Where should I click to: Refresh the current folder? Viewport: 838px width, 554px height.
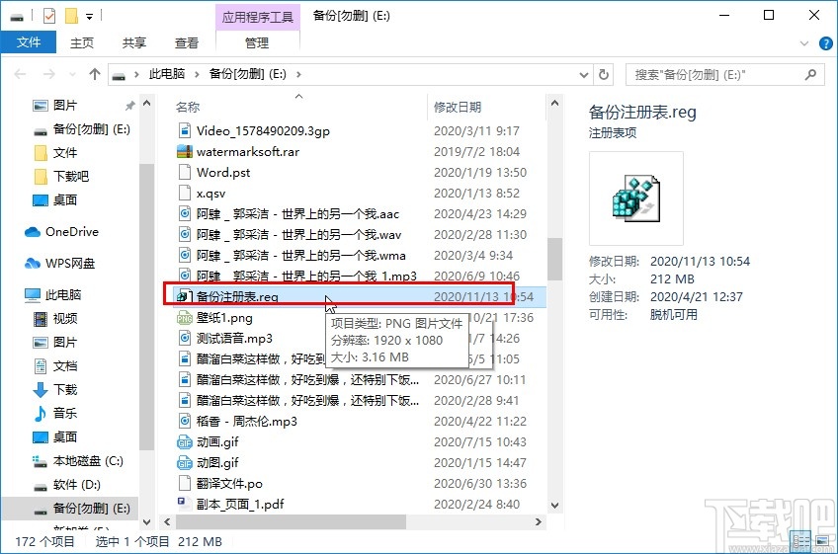pyautogui.click(x=604, y=74)
